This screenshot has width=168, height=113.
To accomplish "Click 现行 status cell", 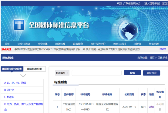I will (x=143, y=107).
